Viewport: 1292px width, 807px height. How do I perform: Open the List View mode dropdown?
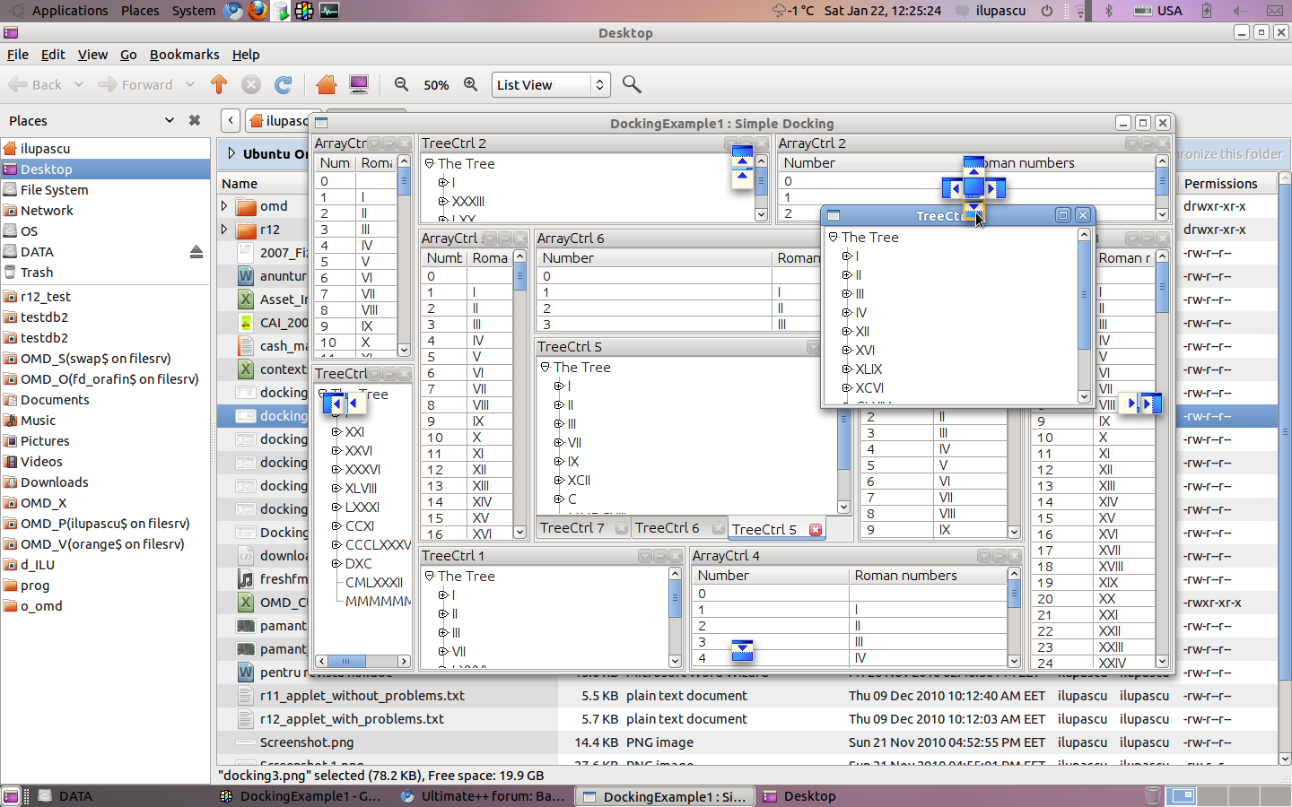(x=551, y=84)
